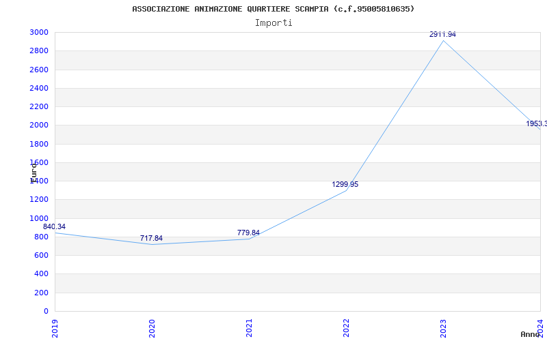This screenshot has width=547, height=341.
Task: Click the 840.34 data label
Action: tap(54, 227)
